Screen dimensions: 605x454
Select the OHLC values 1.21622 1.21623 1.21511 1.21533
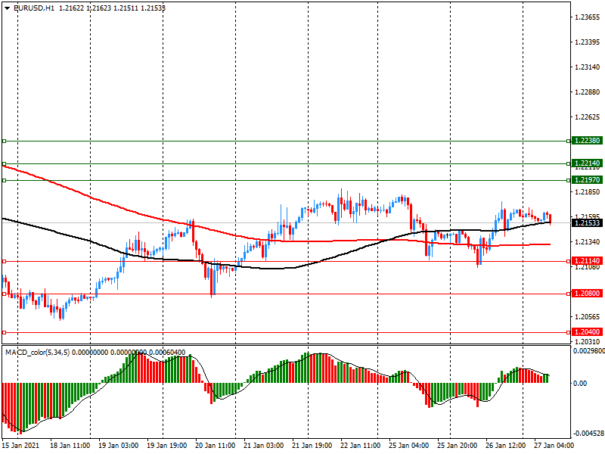click(x=112, y=8)
